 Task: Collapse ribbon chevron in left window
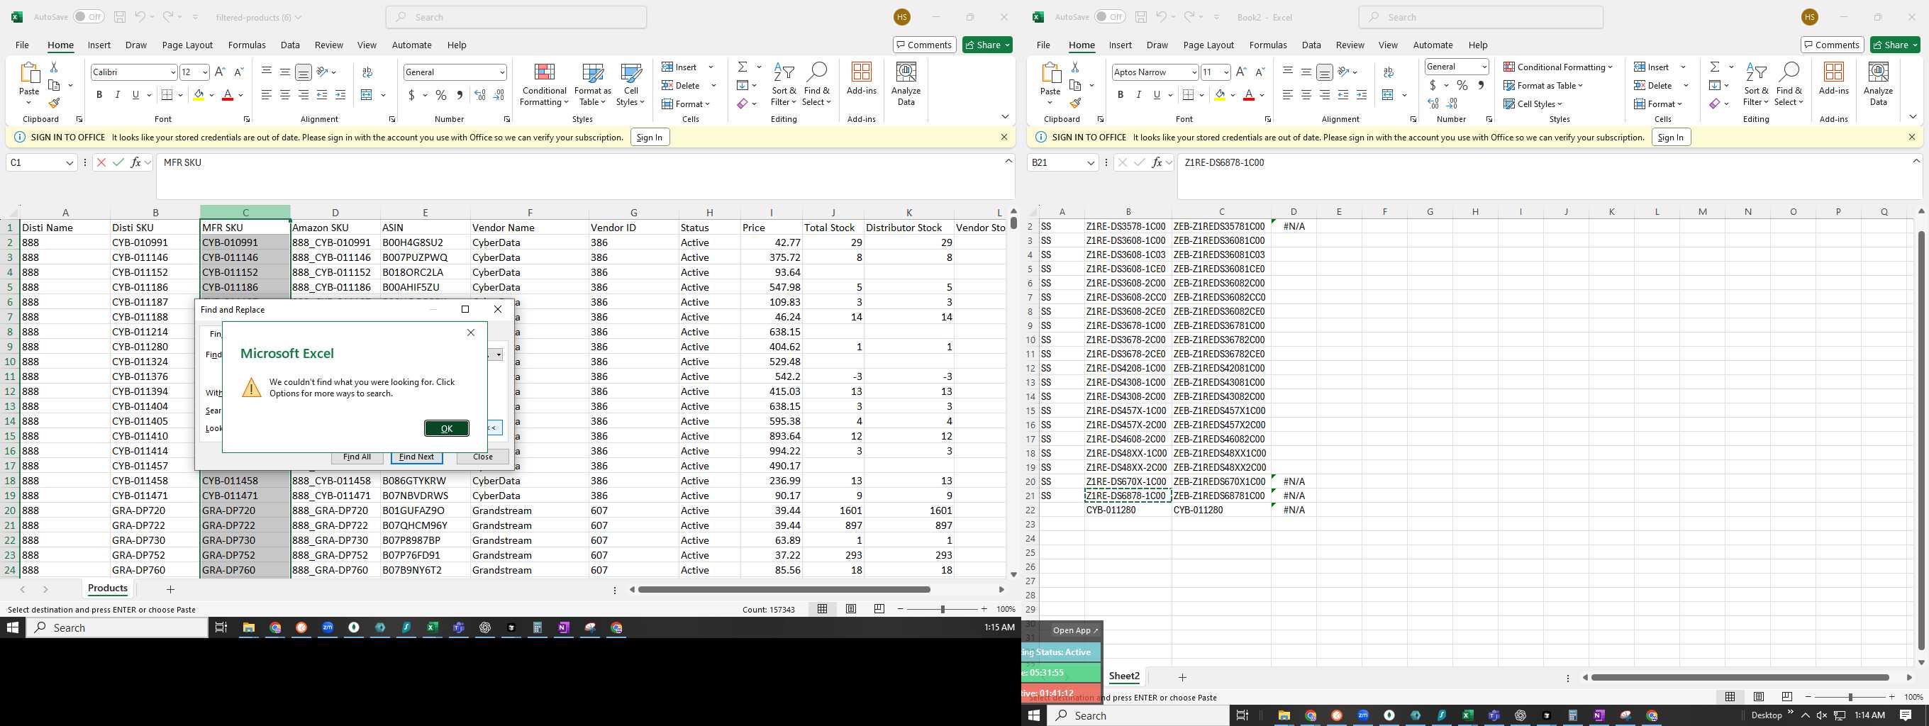pyautogui.click(x=1005, y=117)
